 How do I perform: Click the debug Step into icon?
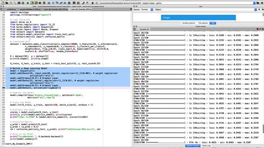click(x=57, y=3)
